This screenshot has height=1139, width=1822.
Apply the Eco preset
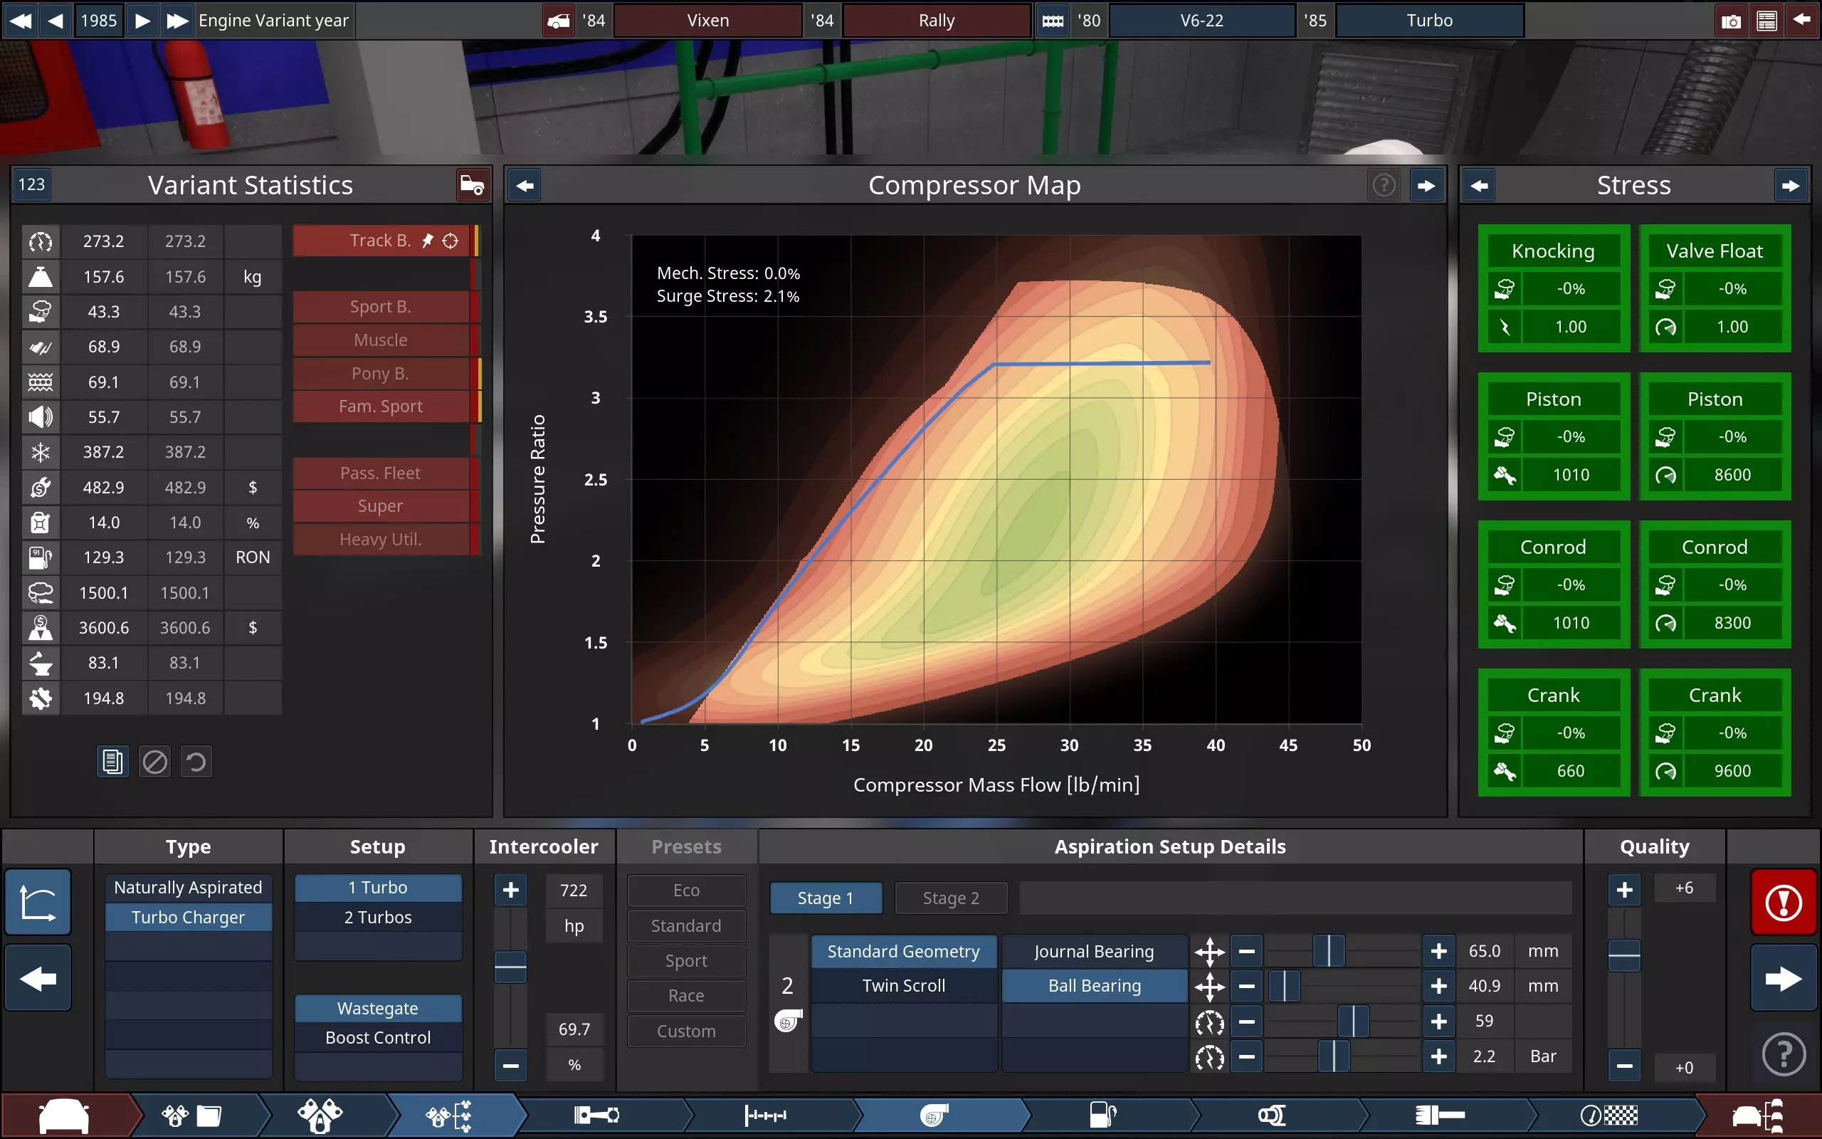(687, 891)
